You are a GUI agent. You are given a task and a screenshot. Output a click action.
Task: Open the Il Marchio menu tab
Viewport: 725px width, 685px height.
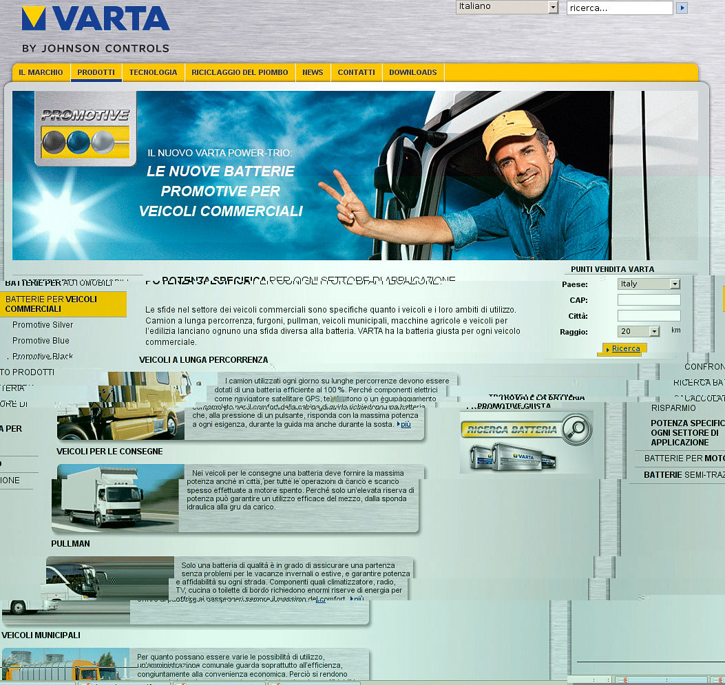pyautogui.click(x=41, y=72)
